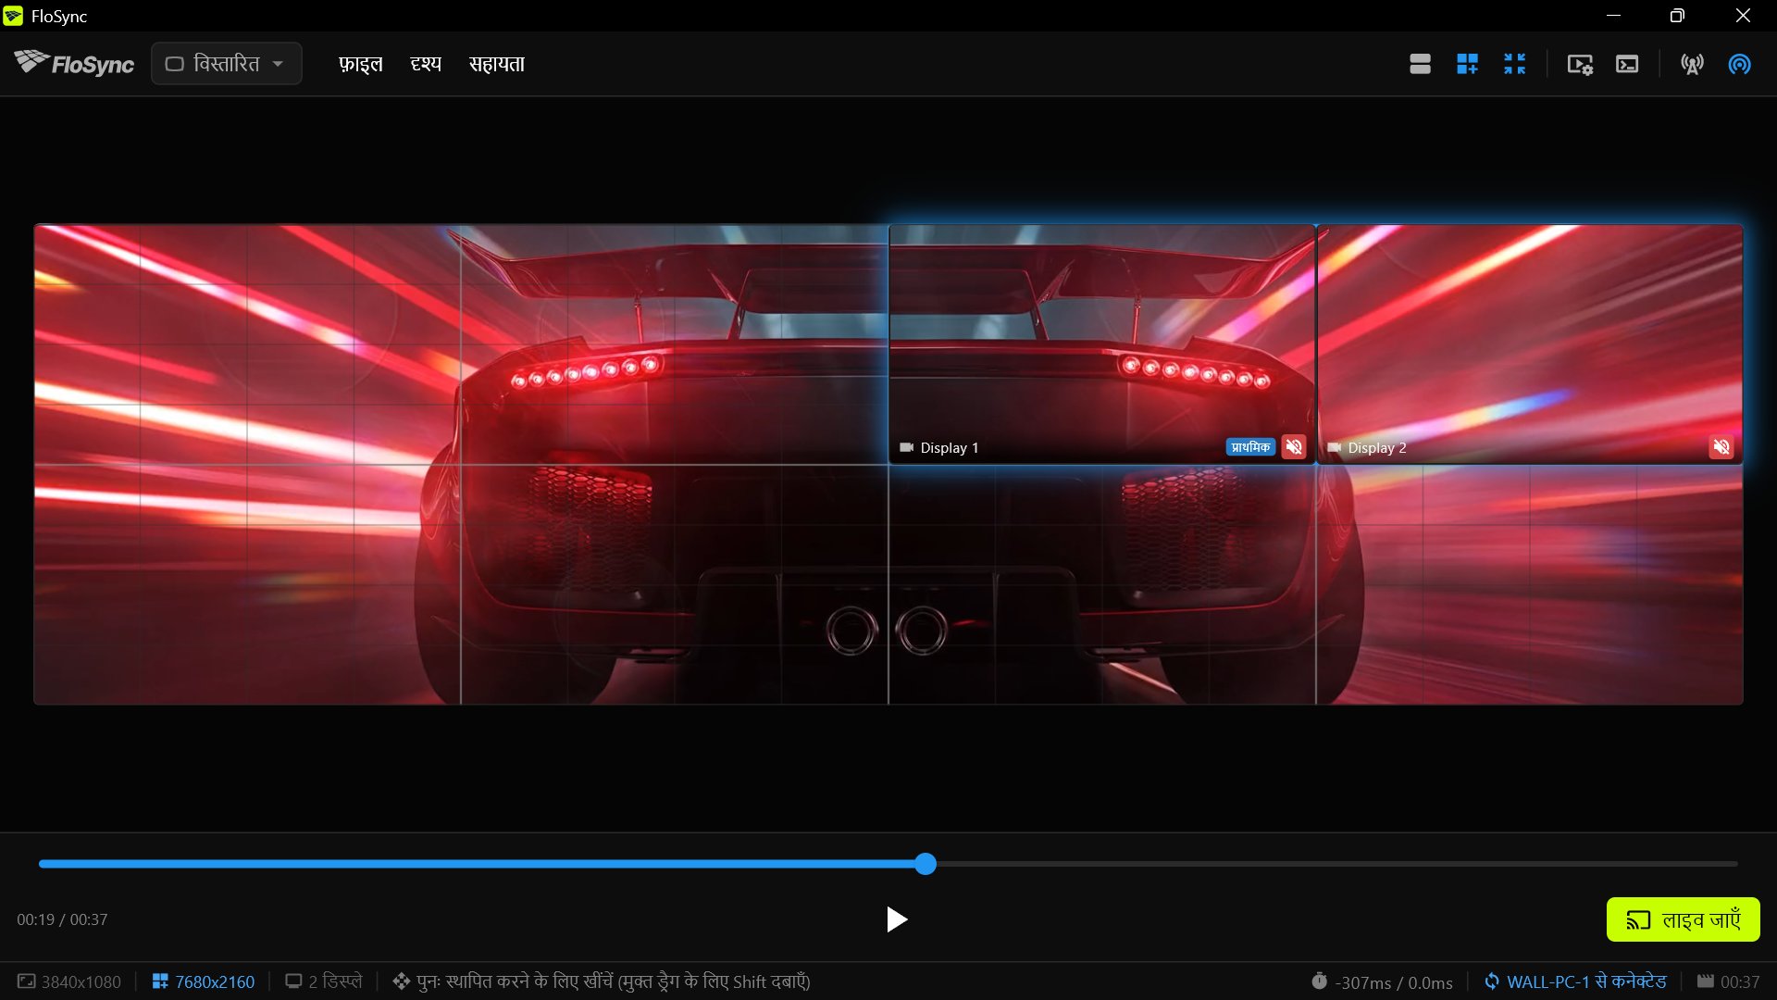The height and width of the screenshot is (1000, 1777).
Task: Open the दृश्य menu
Action: 426,64
